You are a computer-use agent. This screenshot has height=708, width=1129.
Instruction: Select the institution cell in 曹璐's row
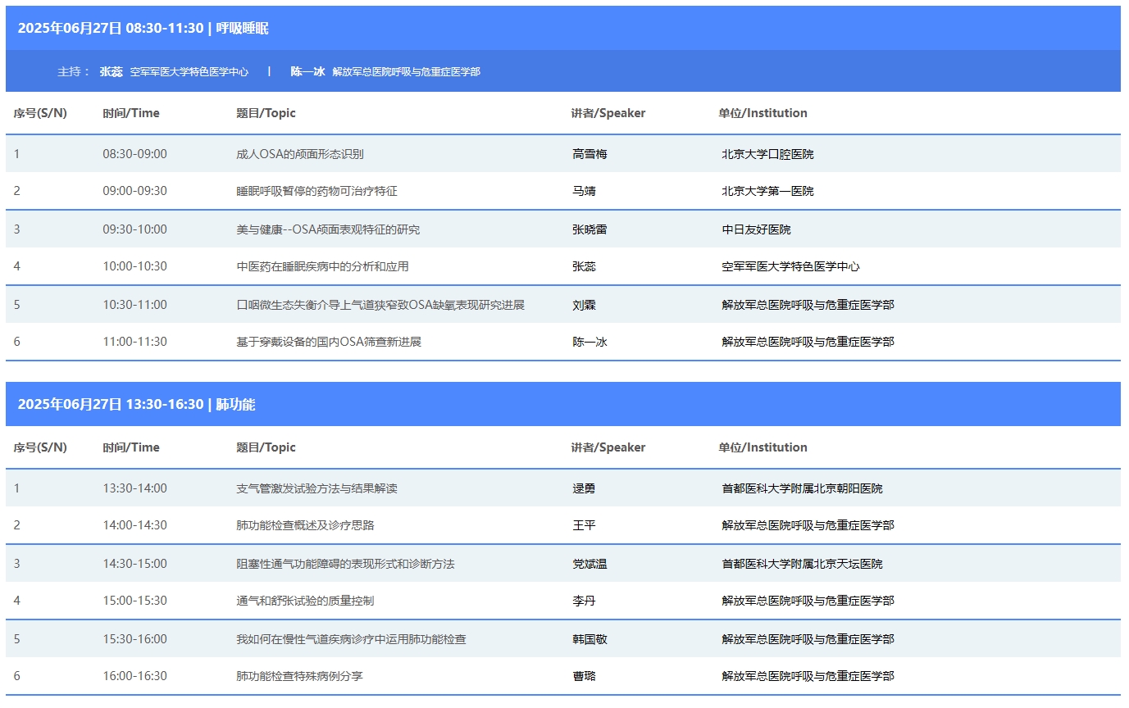(x=808, y=676)
